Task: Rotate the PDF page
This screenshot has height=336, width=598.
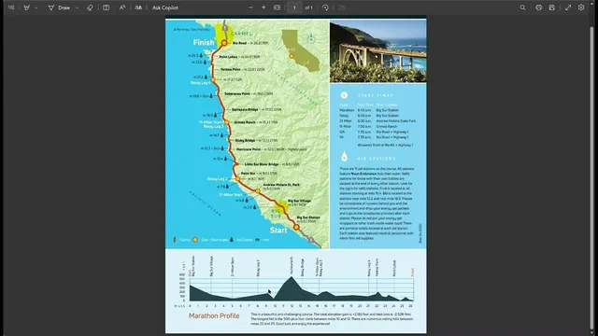Action: [x=325, y=7]
